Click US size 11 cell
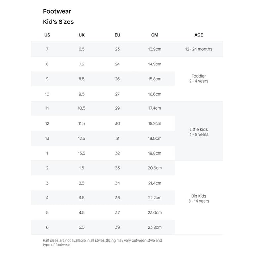 [47, 108]
